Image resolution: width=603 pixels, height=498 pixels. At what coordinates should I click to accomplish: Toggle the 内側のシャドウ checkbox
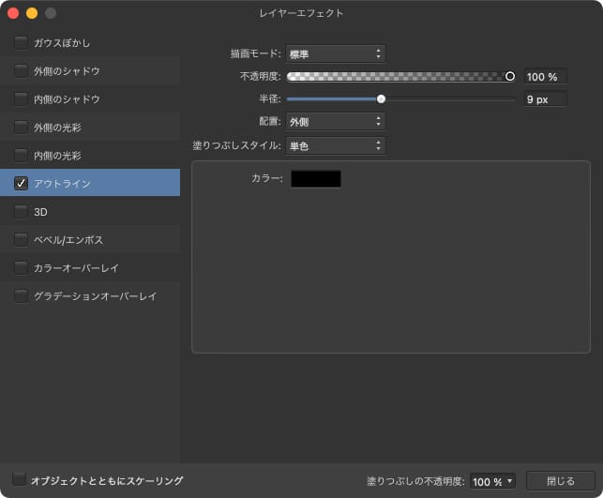(21, 98)
